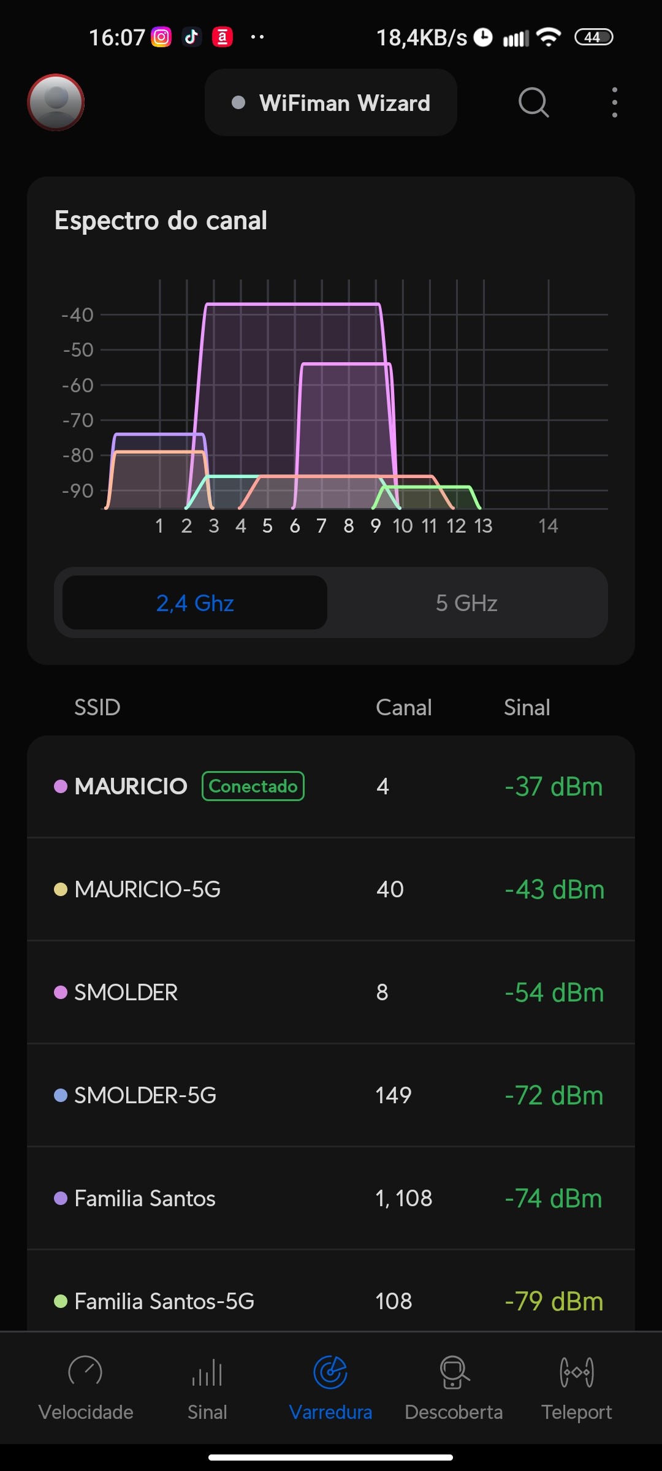The width and height of the screenshot is (662, 1471).
Task: Open the WiFiman Wizard selector
Action: pos(331,103)
